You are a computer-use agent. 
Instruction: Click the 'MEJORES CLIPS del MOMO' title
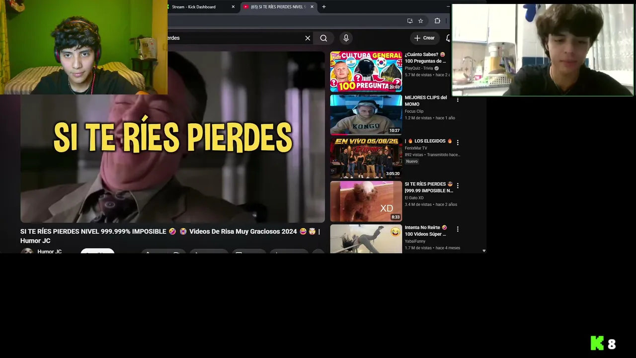point(426,101)
